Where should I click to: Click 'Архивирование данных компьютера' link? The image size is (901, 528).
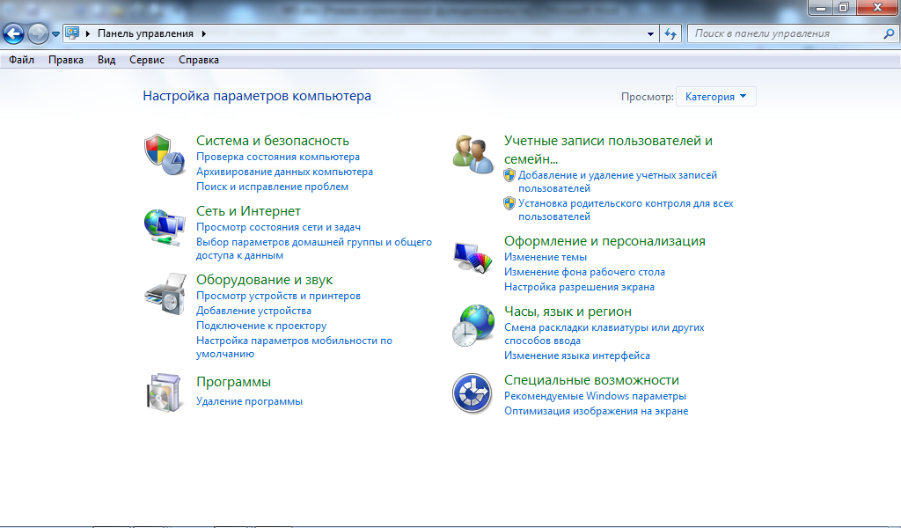[x=284, y=172]
